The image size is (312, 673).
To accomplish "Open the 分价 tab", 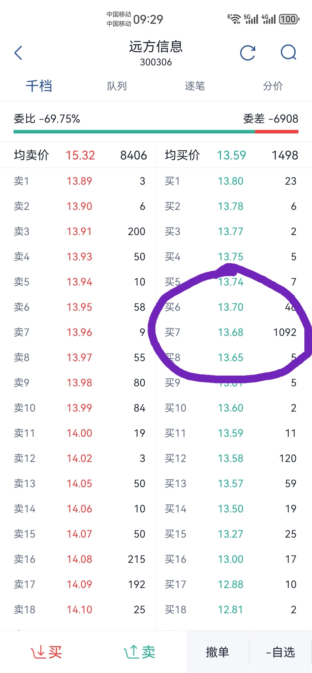I will [273, 86].
